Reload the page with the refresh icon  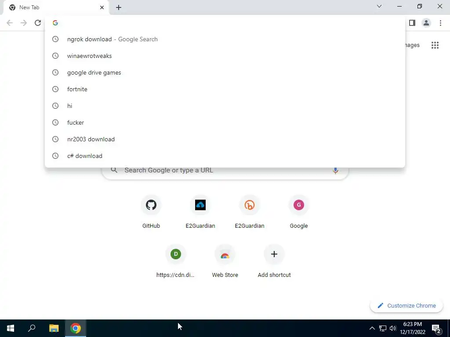(x=38, y=23)
